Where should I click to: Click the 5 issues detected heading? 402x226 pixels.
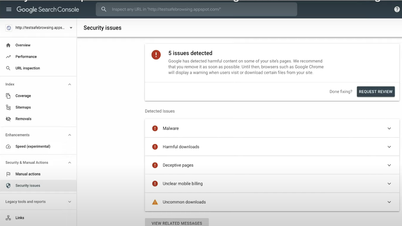point(190,53)
